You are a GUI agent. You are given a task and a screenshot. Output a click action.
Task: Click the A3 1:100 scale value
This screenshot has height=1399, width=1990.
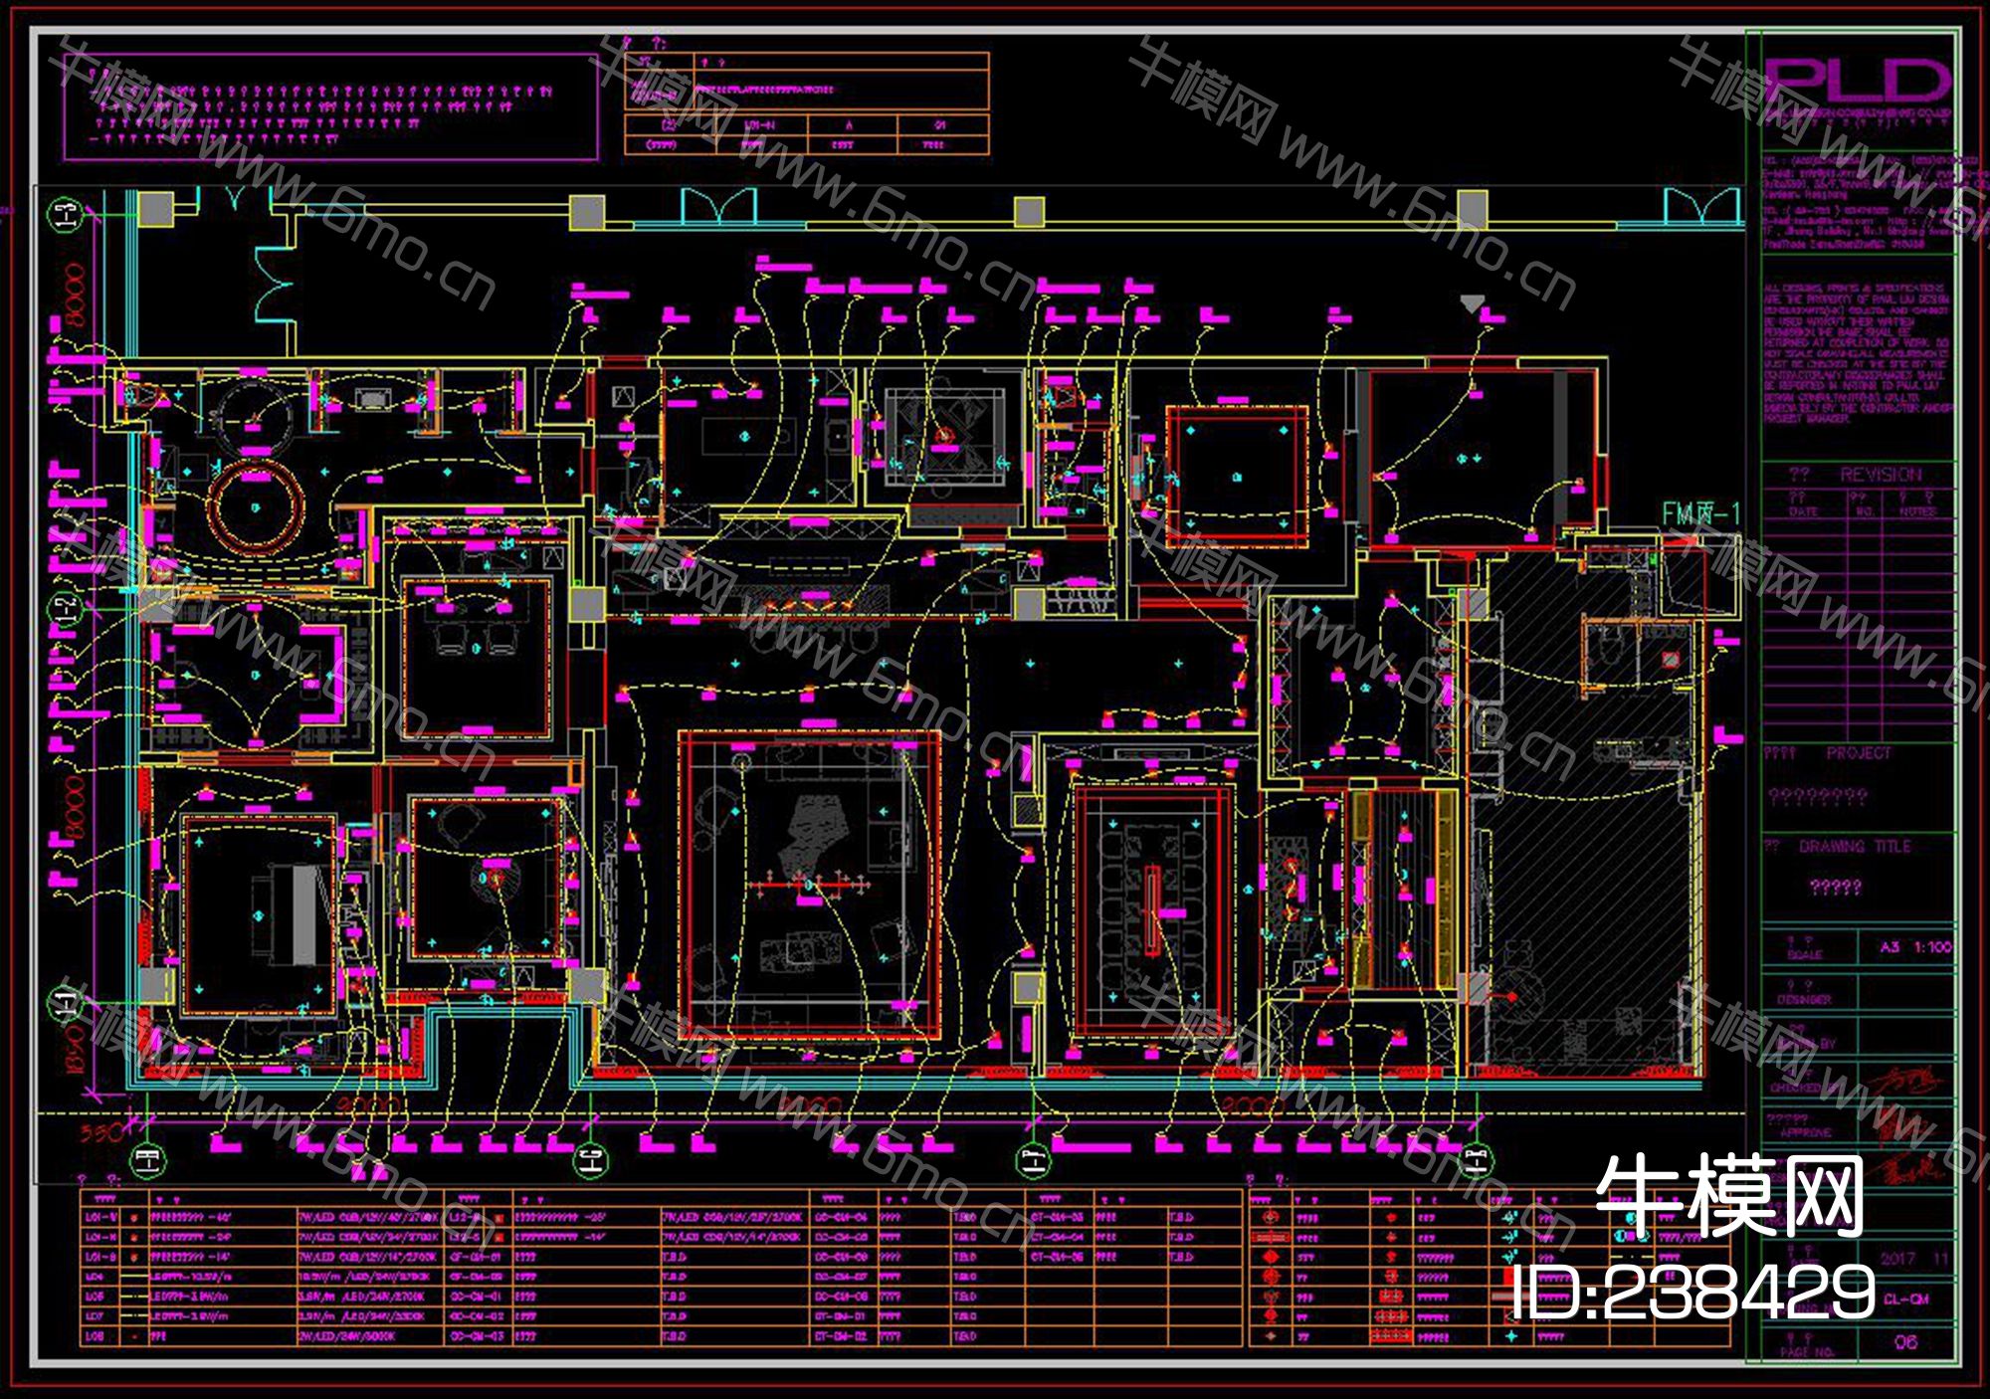(1916, 947)
